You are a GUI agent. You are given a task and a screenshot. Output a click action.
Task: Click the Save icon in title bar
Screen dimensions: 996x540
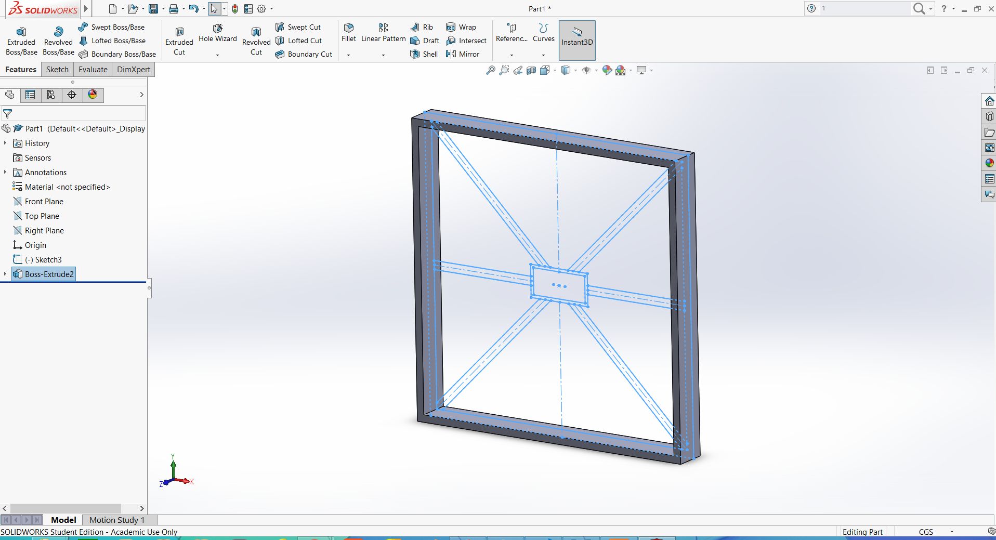point(153,9)
